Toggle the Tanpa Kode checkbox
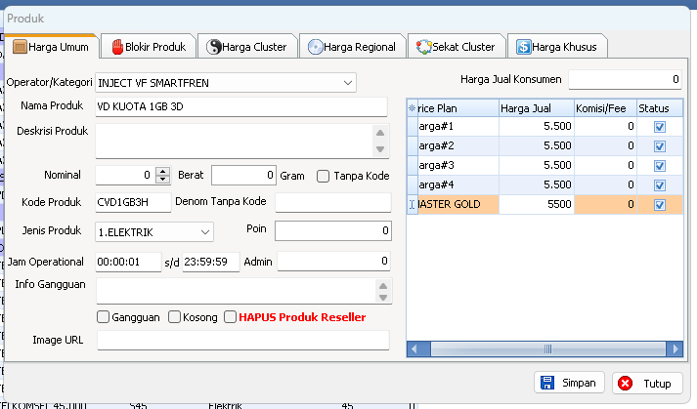The width and height of the screenshot is (697, 409). (324, 177)
